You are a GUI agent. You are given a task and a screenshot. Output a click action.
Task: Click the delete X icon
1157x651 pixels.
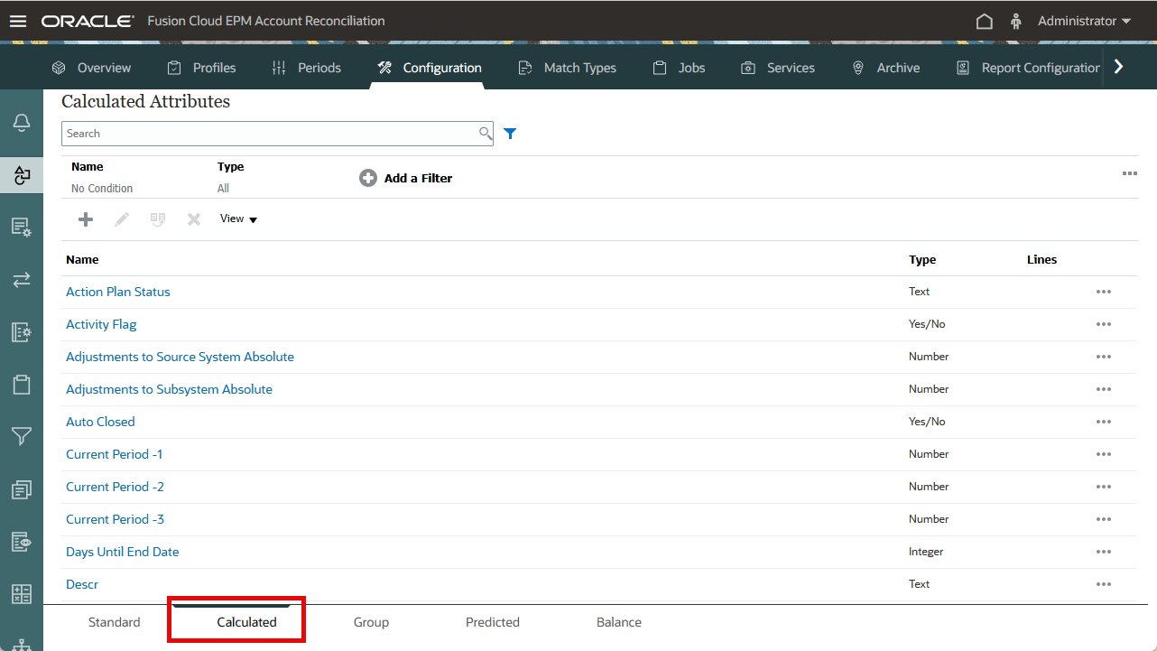[194, 219]
